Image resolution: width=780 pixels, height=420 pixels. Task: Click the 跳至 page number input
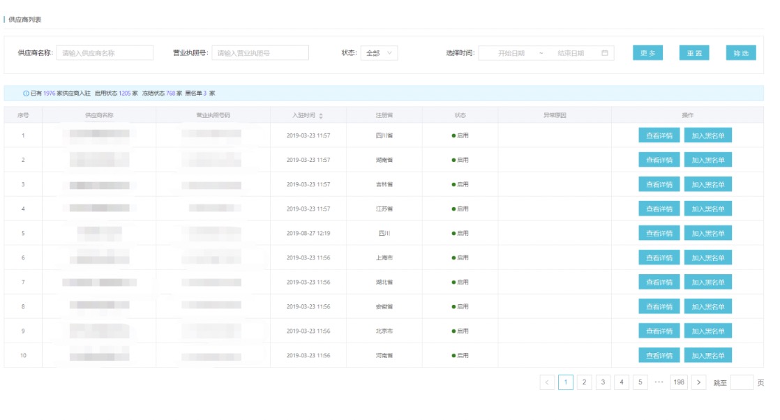742,382
